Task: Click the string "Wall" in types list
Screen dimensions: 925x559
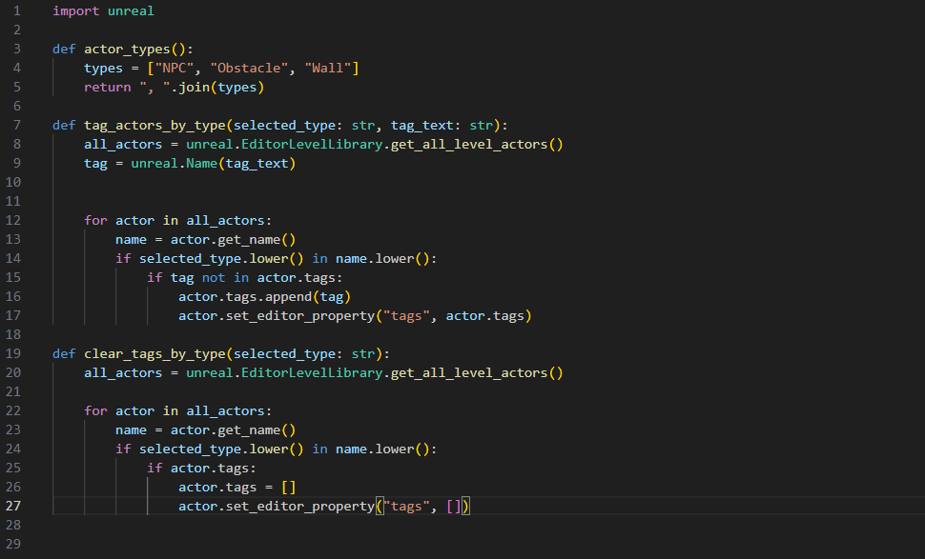Action: 328,69
